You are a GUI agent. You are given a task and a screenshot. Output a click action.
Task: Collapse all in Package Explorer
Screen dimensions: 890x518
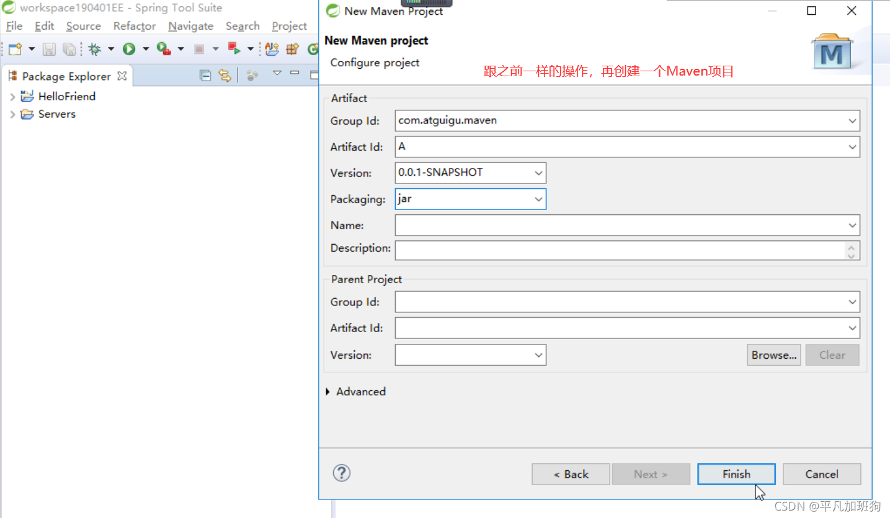click(205, 76)
